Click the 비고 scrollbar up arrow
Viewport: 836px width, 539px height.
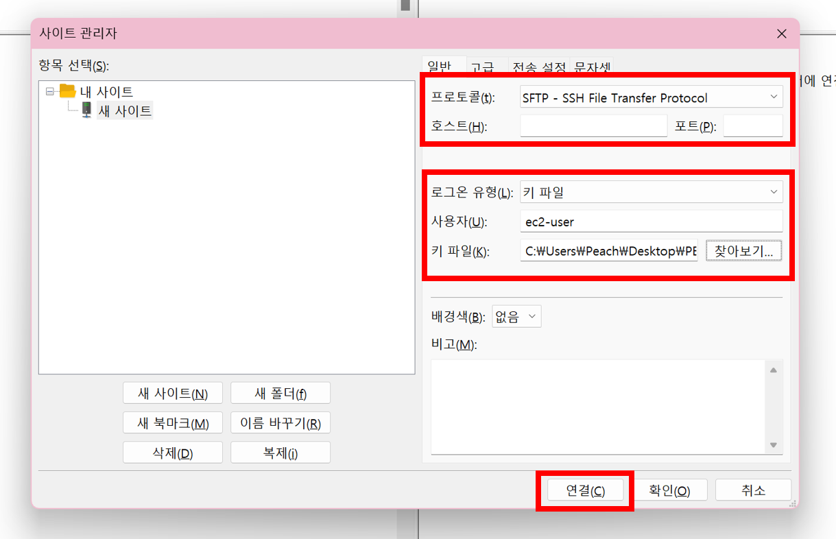[x=774, y=370]
